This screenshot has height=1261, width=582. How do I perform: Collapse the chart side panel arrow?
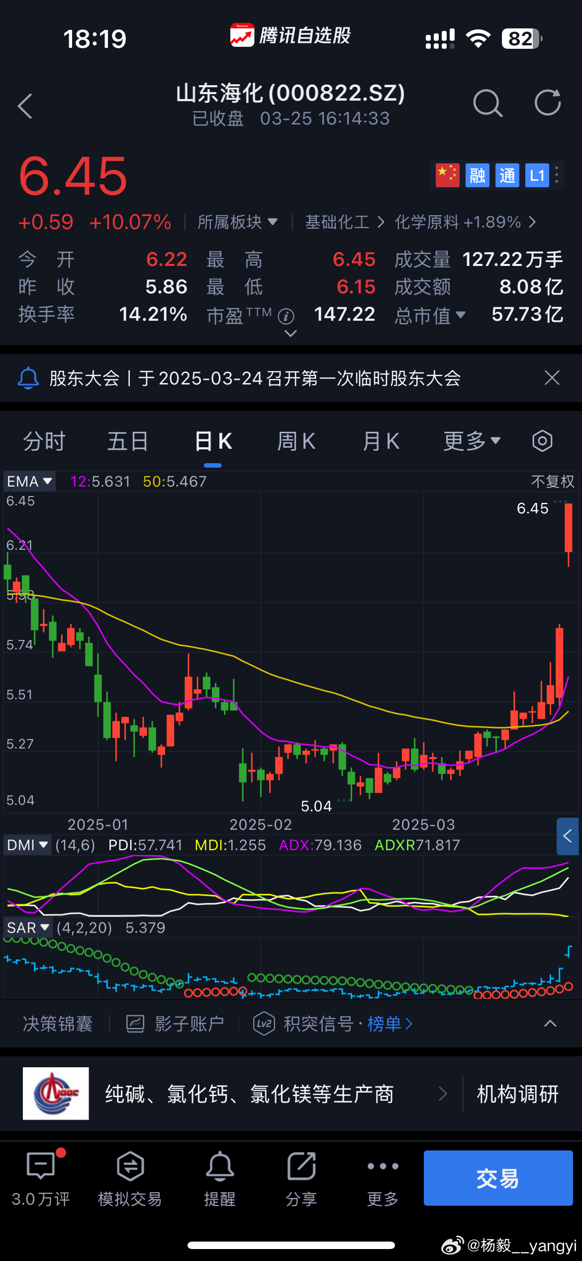tap(568, 836)
